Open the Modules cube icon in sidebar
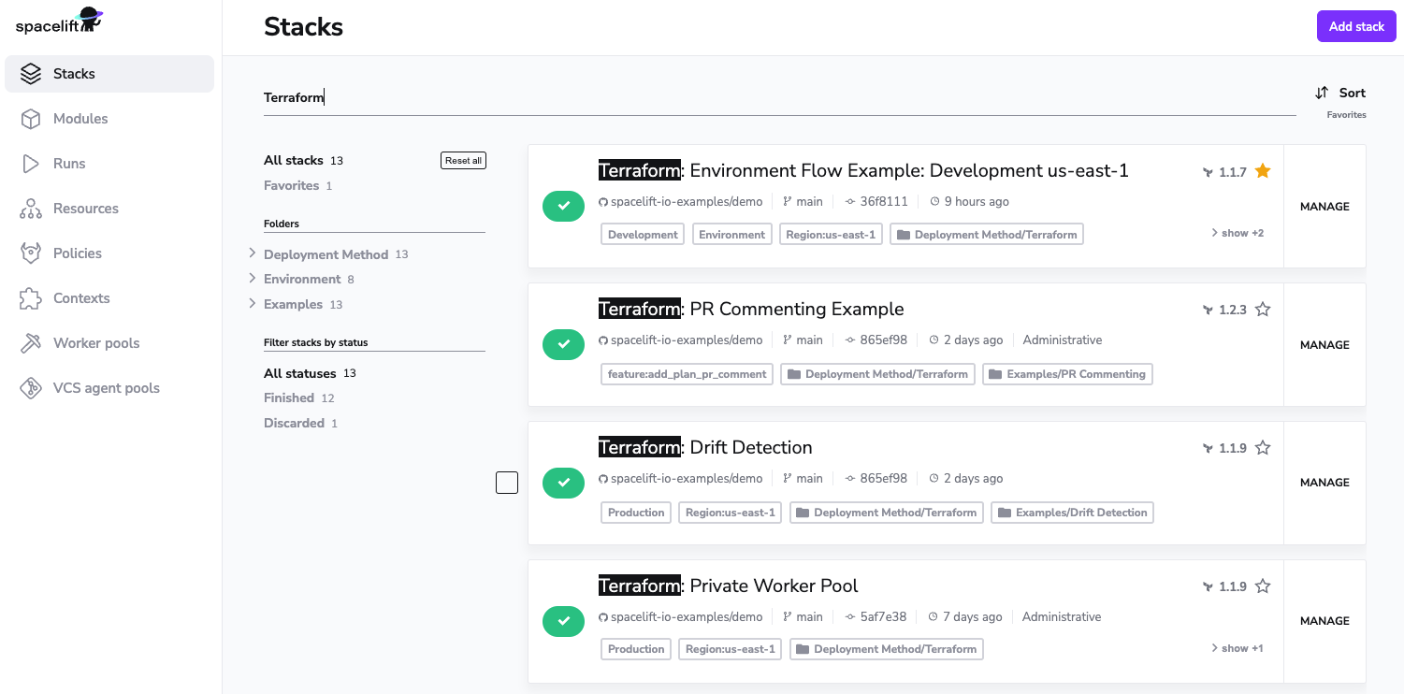This screenshot has height=694, width=1404. 31,119
